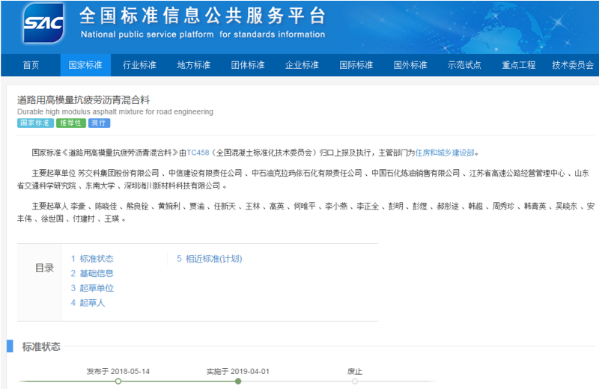
Task: Open the TC458 committee link
Action: 199,153
